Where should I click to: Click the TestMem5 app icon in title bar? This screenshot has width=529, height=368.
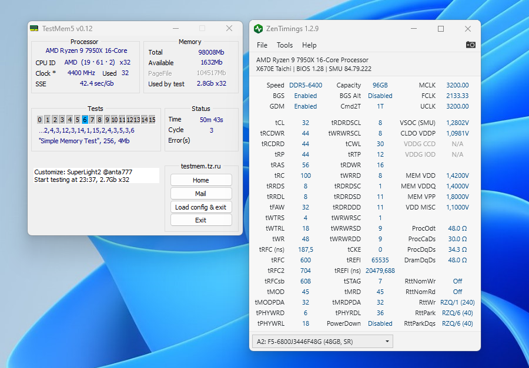[35, 29]
